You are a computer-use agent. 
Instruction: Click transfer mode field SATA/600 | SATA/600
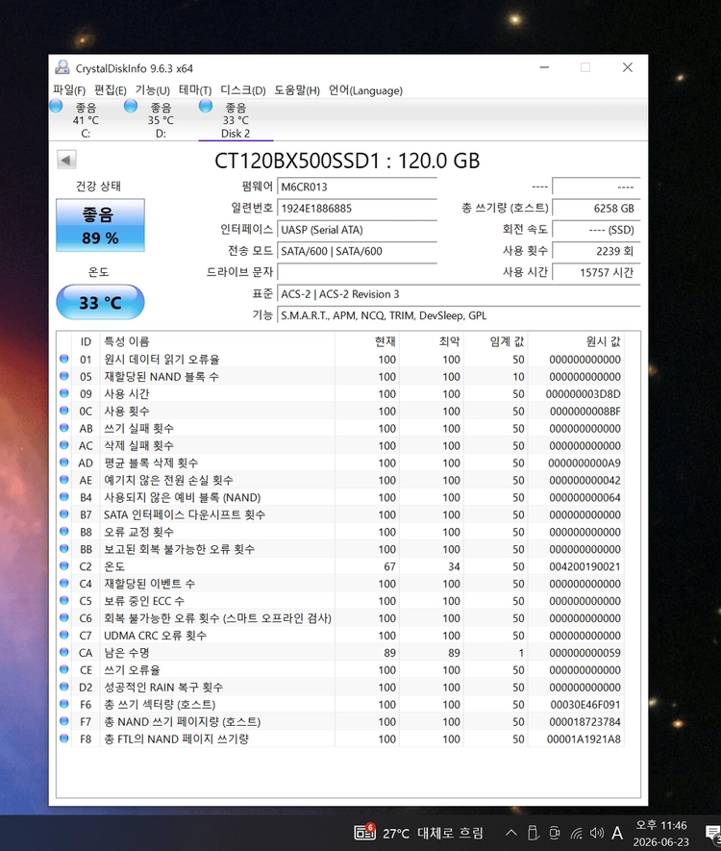[357, 251]
